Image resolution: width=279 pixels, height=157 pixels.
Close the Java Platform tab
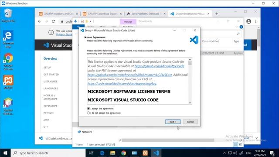[x=165, y=14]
